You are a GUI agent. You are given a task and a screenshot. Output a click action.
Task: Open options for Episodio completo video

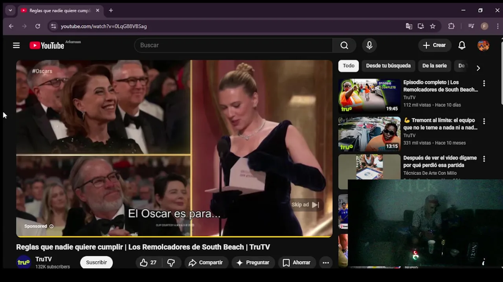484,83
